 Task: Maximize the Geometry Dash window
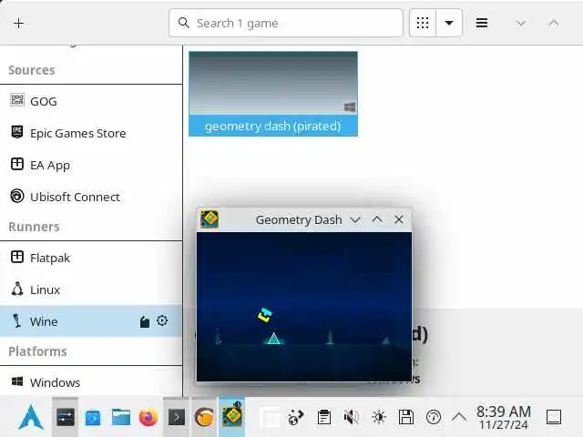pyautogui.click(x=377, y=219)
